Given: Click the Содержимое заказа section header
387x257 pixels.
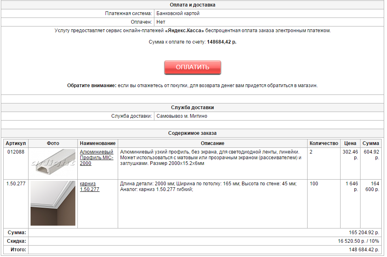Looking at the screenshot, I should (x=192, y=133).
